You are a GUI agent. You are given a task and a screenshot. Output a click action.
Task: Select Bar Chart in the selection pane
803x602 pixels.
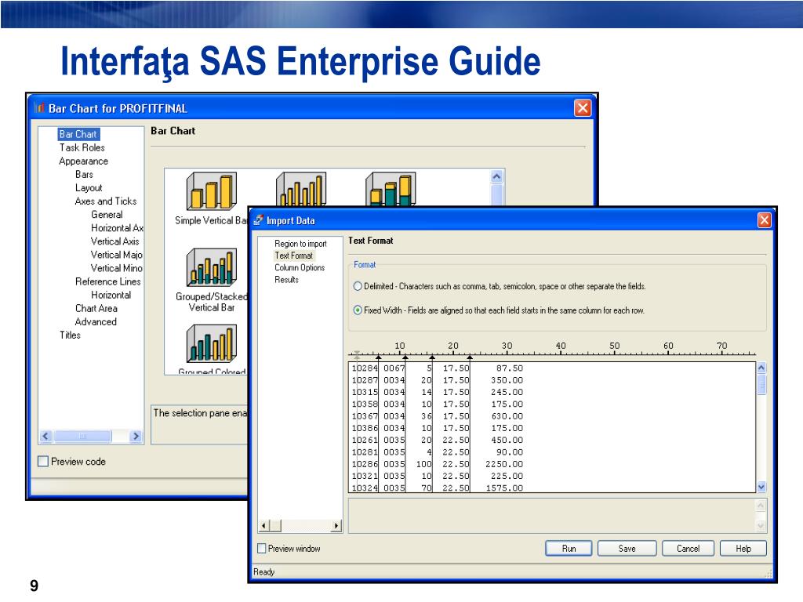[x=78, y=134]
